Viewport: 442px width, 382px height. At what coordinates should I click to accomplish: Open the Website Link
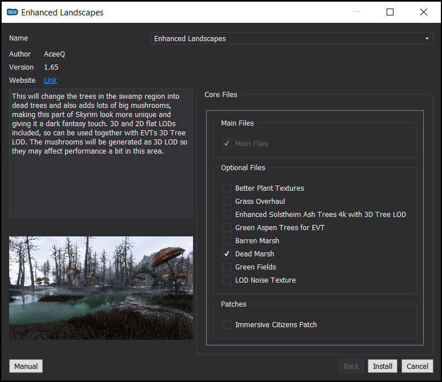[50, 81]
